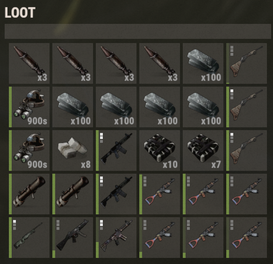The width and height of the screenshot is (273, 264).
Task: Select metal stack x100 in top row
Action: [x=203, y=63]
